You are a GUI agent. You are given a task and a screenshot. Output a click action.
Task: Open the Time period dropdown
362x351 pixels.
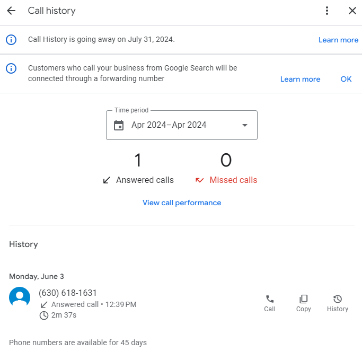pyautogui.click(x=182, y=125)
